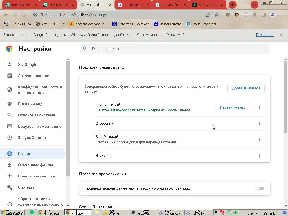
Task: Toggle spell check for web page text
Action: 260,188
